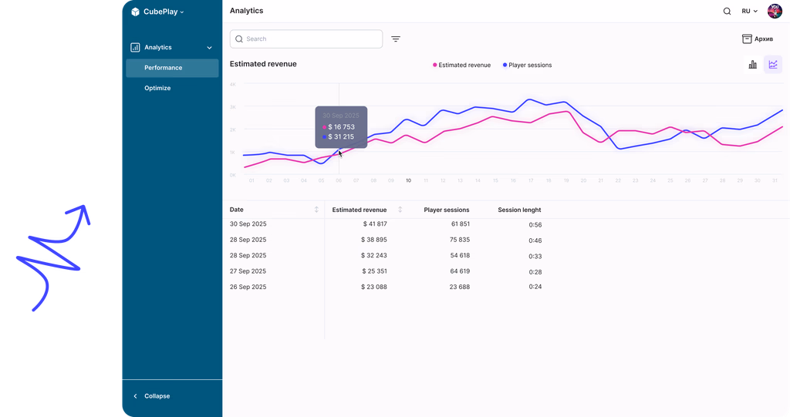Click the Session lenght column header
This screenshot has height=417, width=790.
(519, 210)
